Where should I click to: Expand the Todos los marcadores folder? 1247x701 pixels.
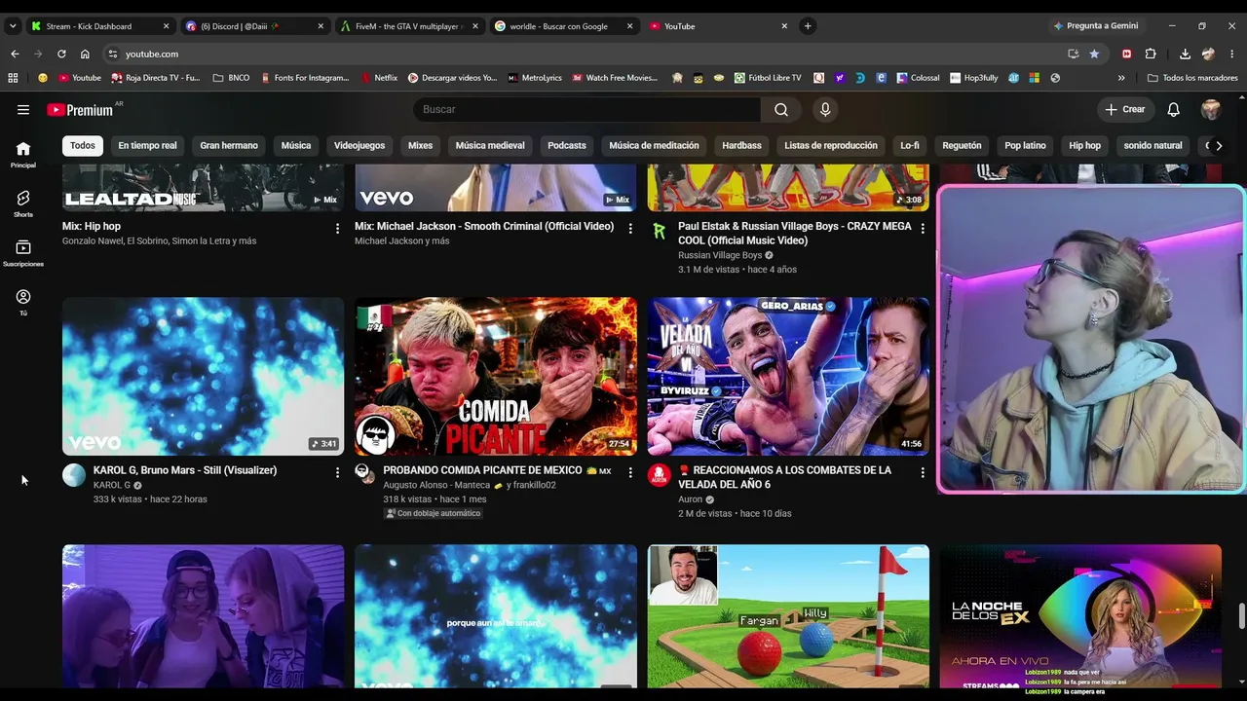coord(1192,78)
